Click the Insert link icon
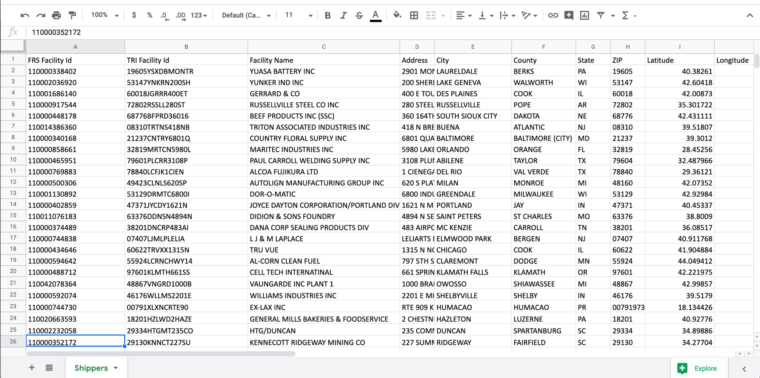 [x=553, y=16]
